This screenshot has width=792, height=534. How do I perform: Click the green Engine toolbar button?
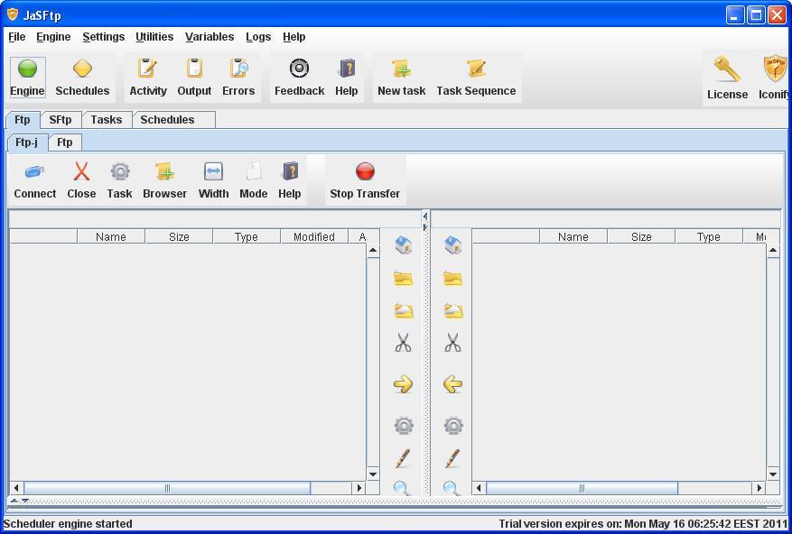tap(28, 78)
